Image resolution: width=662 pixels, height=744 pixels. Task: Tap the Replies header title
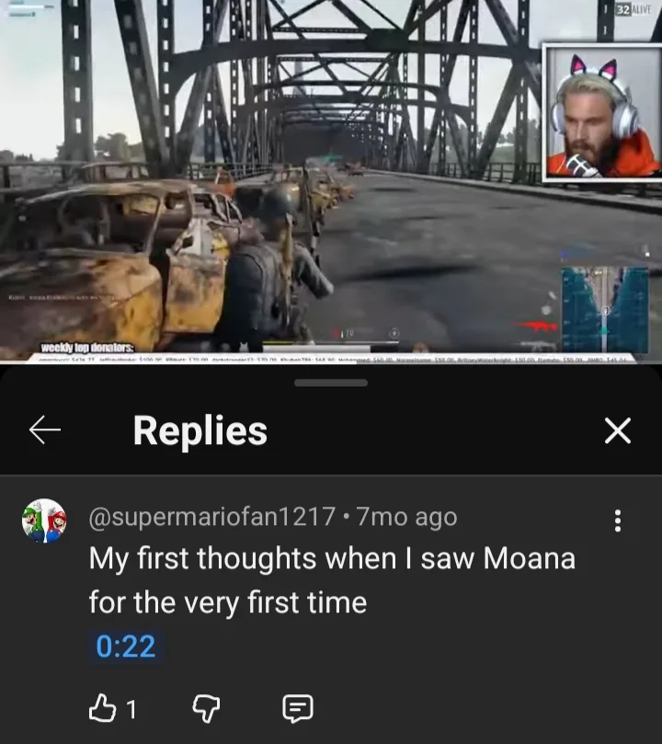(200, 430)
